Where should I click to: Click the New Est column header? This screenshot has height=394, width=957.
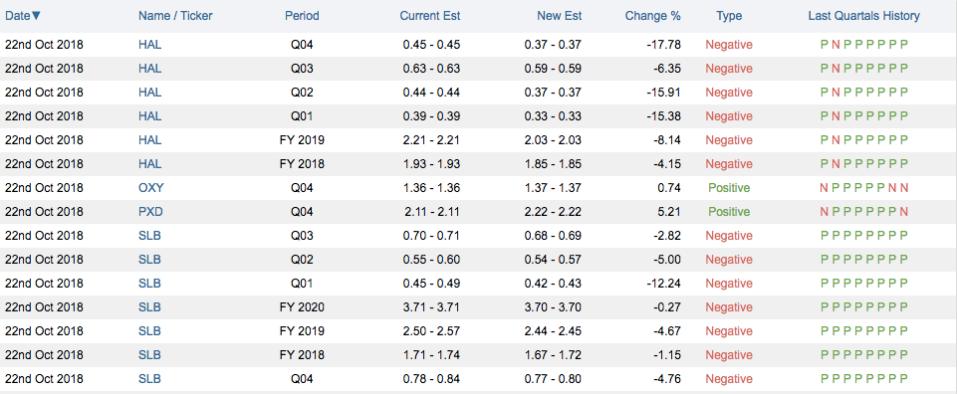pyautogui.click(x=559, y=16)
